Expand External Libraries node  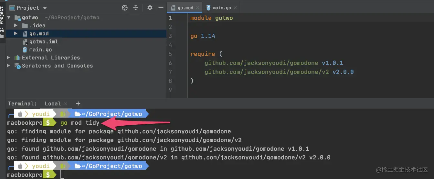[9, 58]
